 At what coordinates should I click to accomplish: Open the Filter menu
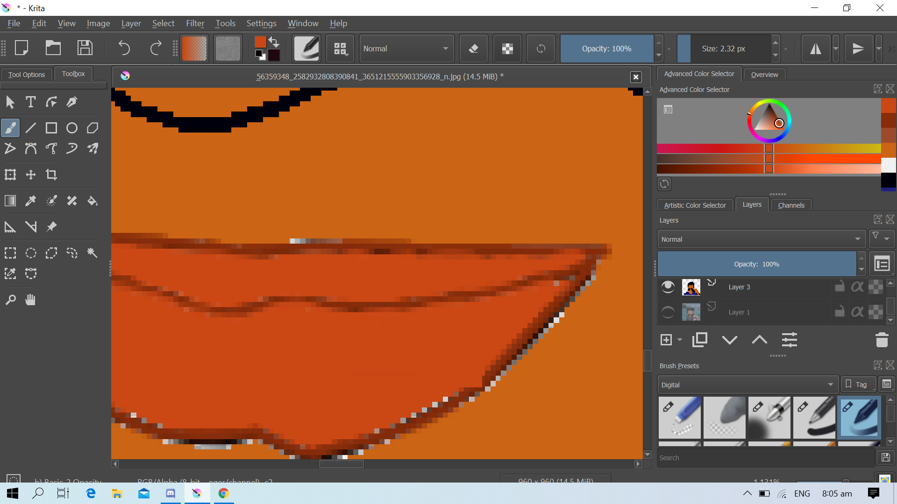coord(195,23)
